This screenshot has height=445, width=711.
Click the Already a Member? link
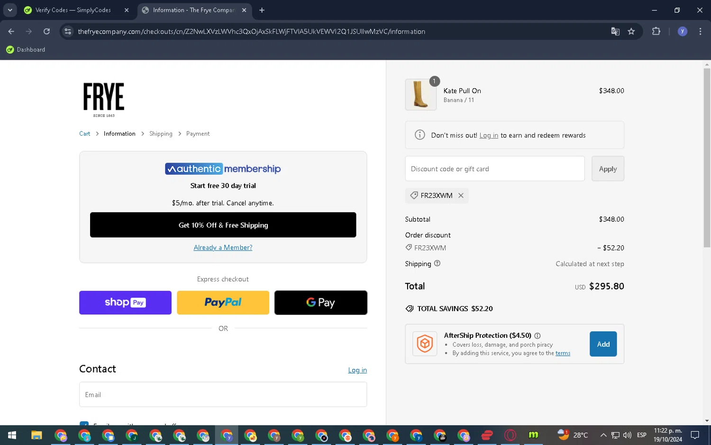223,248
